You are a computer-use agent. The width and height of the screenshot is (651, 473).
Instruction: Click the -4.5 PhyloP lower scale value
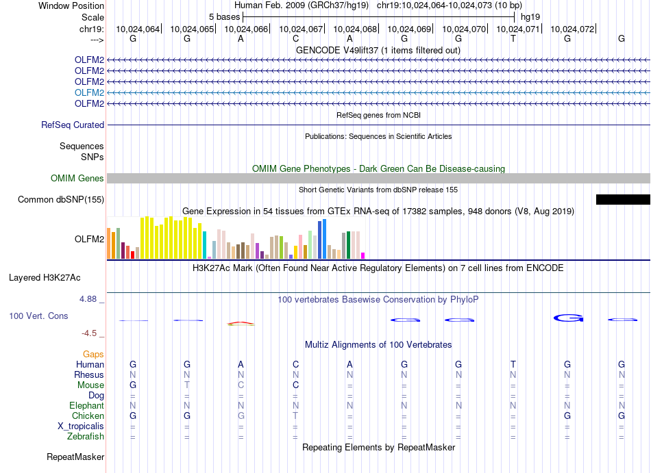[x=89, y=333]
